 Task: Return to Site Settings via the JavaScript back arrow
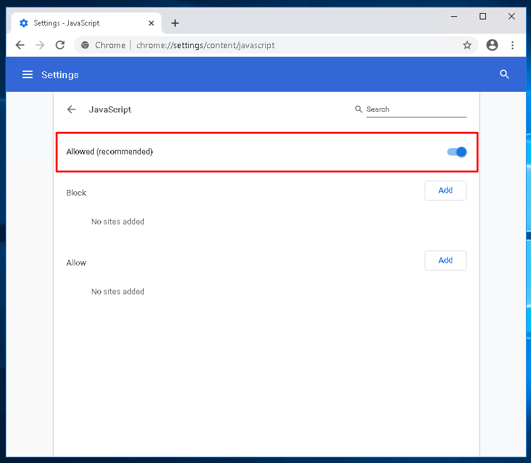click(x=71, y=109)
